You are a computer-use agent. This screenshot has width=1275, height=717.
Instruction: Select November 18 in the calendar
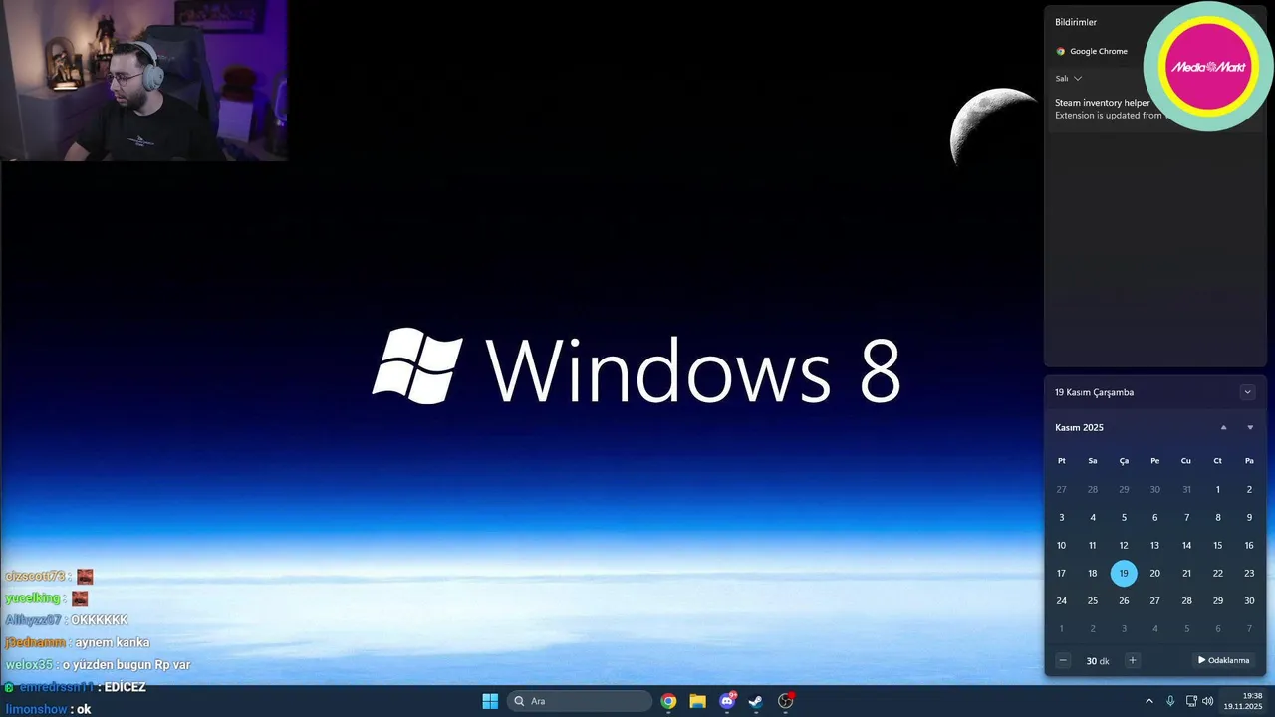point(1092,573)
